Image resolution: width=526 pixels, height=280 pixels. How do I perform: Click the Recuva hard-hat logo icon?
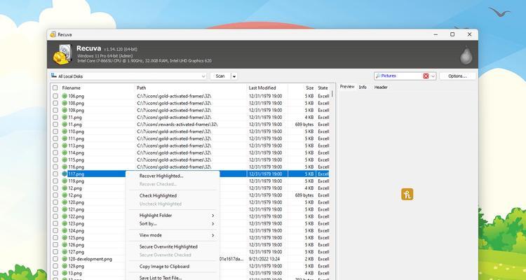click(x=62, y=55)
